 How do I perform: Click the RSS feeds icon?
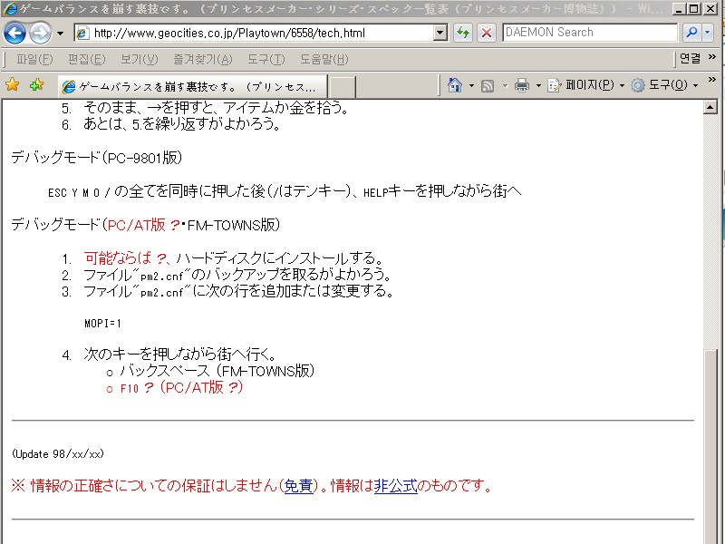[x=488, y=85]
